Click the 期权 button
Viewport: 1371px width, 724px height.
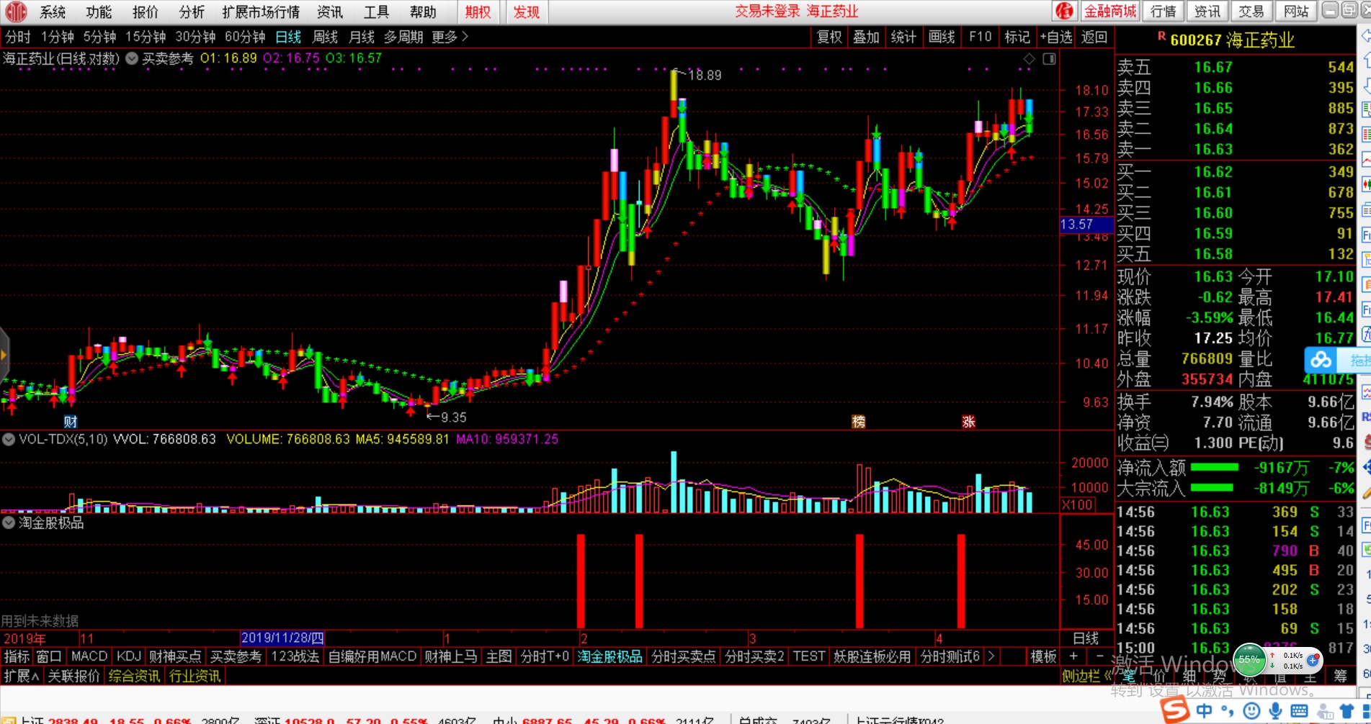[478, 12]
